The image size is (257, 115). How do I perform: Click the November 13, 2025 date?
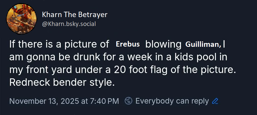44,101
